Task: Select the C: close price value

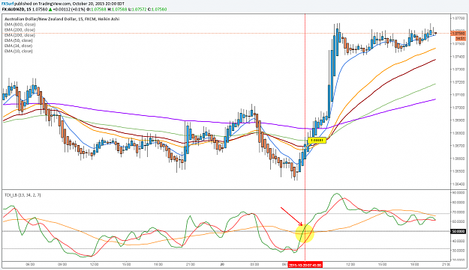Action: point(158,9)
